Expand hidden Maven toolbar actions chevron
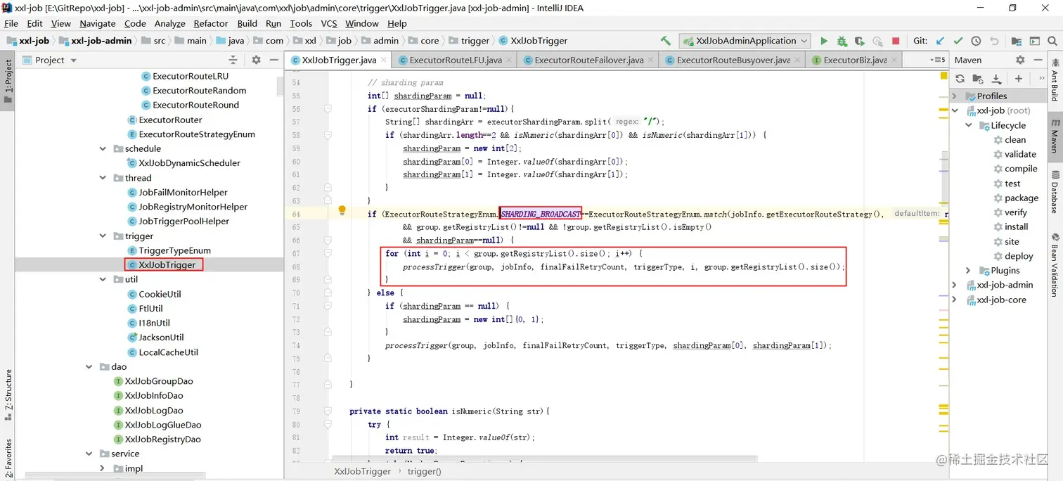The height and width of the screenshot is (481, 1063). click(1041, 79)
